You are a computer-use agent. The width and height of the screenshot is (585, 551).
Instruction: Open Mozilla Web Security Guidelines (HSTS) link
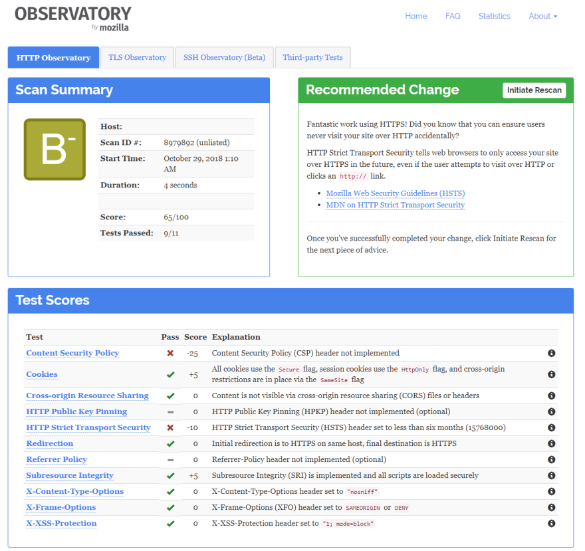[396, 193]
